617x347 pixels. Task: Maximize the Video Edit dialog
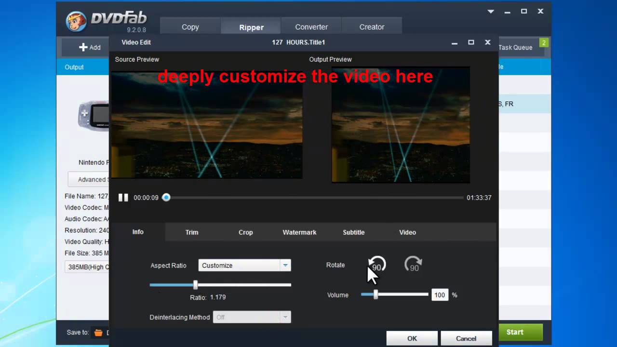[x=471, y=42]
